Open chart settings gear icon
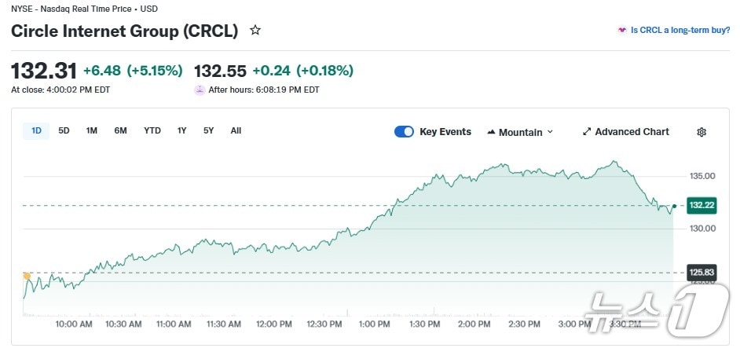Image resolution: width=740 pixels, height=348 pixels. 702,132
